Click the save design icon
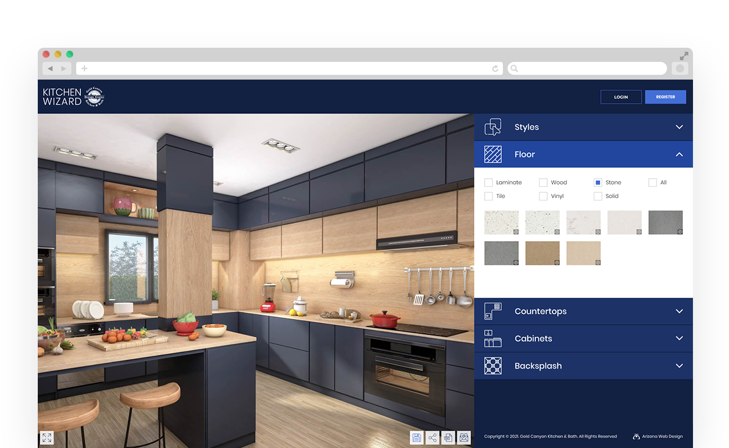Screen dimensions: 729x448 417,437
